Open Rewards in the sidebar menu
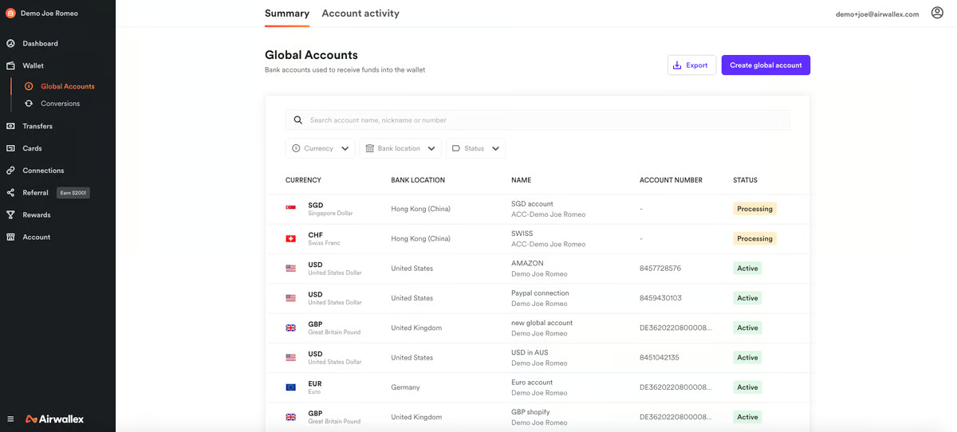The image size is (957, 432). coord(37,215)
